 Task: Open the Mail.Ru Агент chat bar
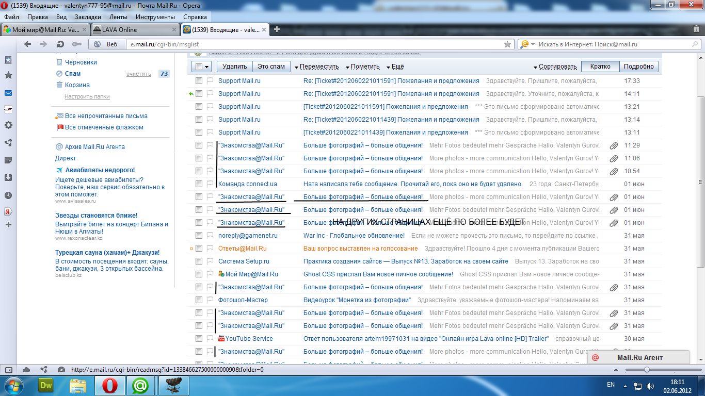(639, 357)
